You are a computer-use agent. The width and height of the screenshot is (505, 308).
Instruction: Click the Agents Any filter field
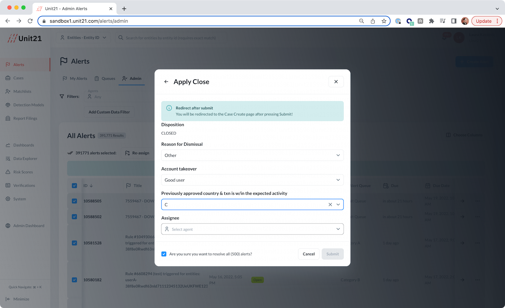tap(120, 96)
